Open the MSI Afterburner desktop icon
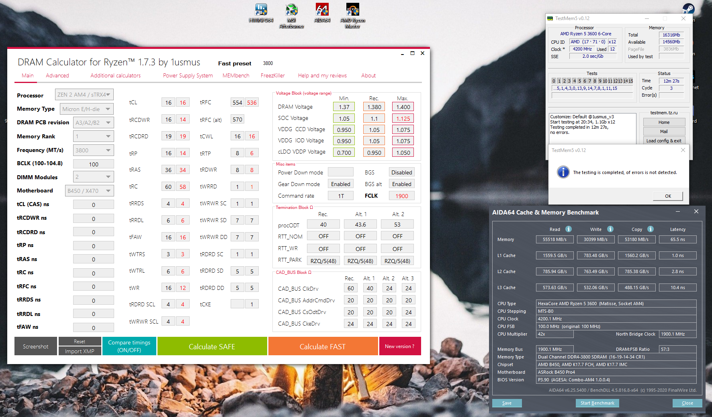Viewport: 712px width, 417px height. point(291,16)
